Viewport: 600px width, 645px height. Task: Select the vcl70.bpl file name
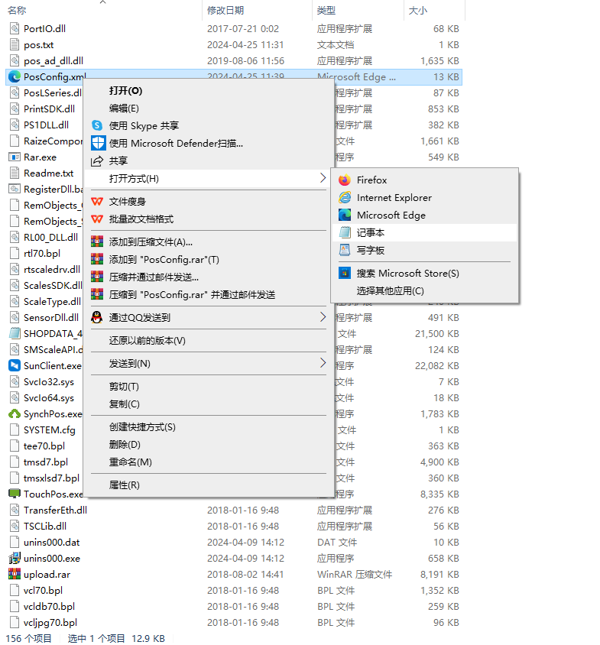pyautogui.click(x=43, y=590)
